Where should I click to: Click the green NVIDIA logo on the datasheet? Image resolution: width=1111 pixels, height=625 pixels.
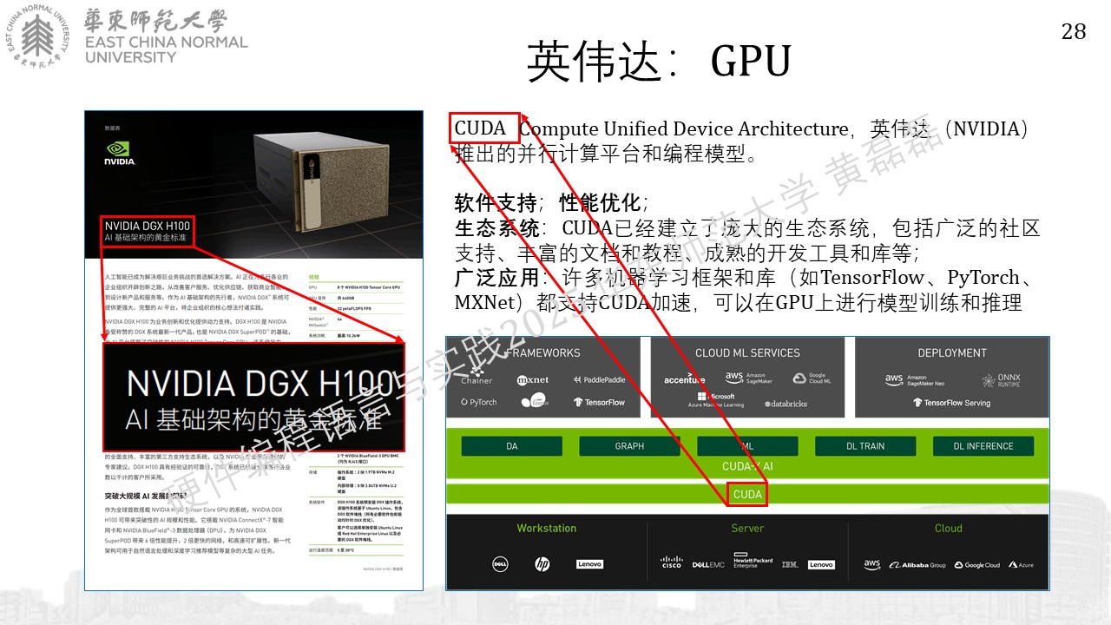120,155
